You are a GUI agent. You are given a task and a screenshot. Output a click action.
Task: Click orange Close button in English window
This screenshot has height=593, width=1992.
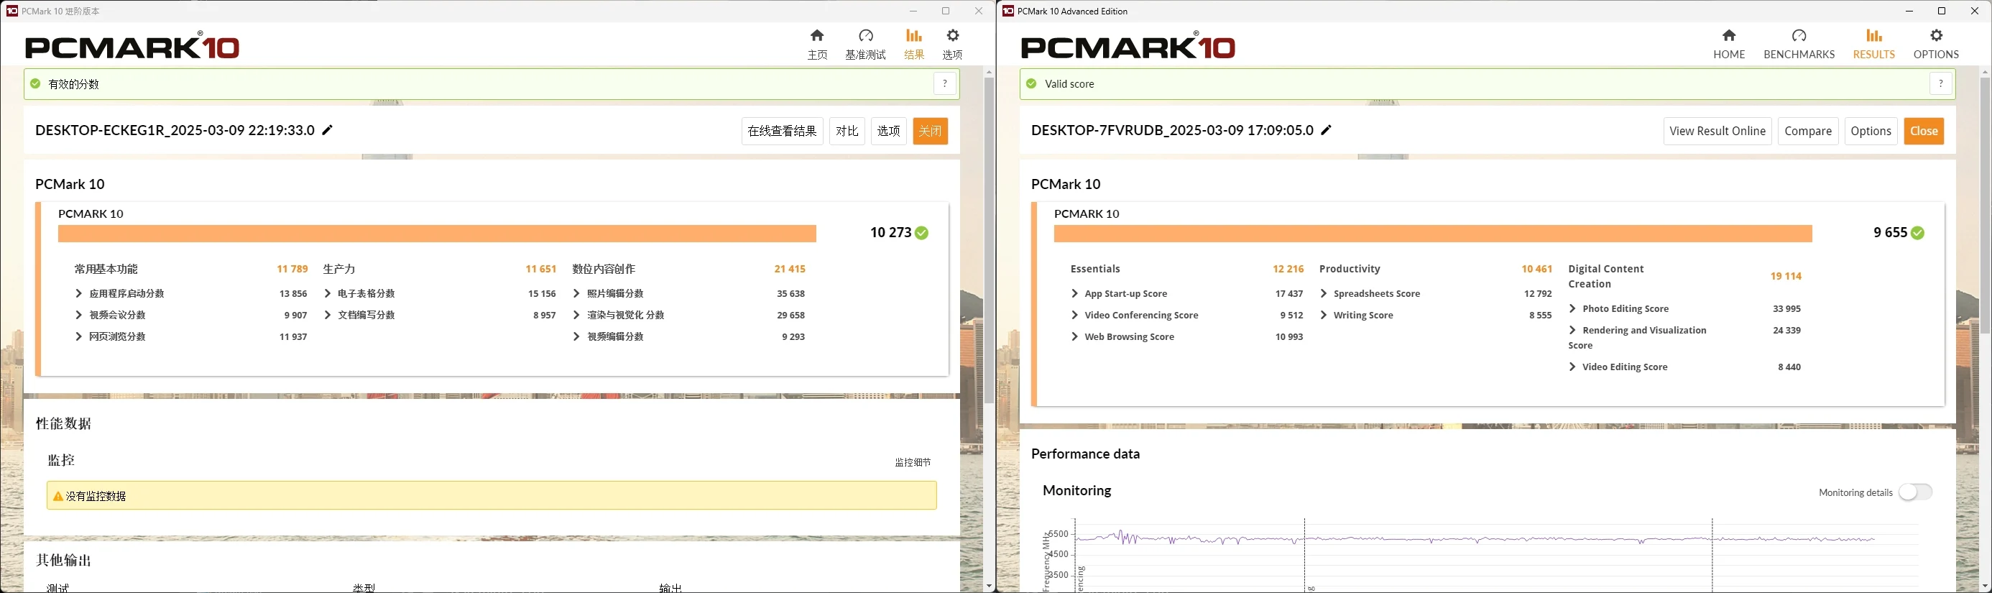click(1924, 132)
